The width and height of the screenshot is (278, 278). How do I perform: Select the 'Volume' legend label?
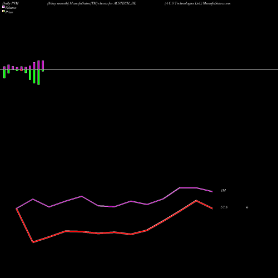11,8
